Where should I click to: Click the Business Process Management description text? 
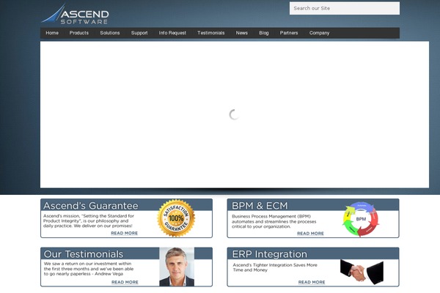(274, 221)
